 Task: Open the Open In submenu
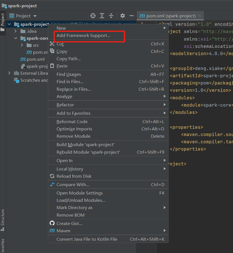click(108, 160)
